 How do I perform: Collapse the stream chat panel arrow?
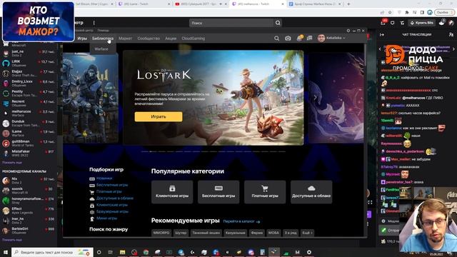pos(382,35)
